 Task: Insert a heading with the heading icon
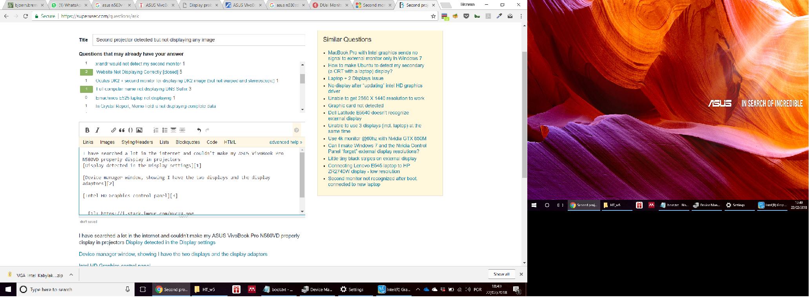click(173, 130)
